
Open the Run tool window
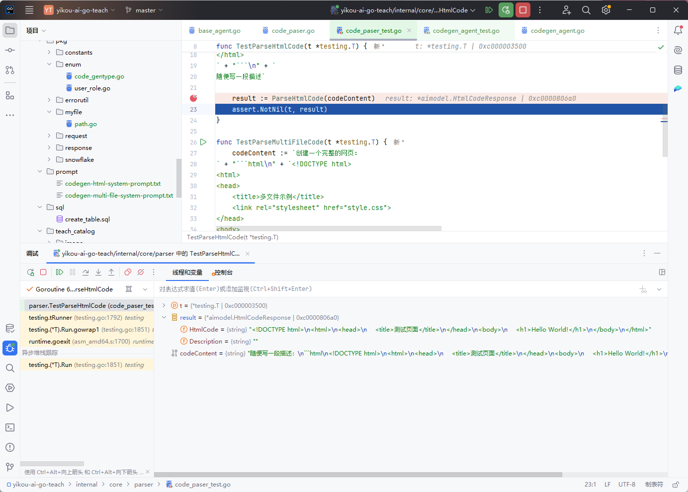point(10,408)
